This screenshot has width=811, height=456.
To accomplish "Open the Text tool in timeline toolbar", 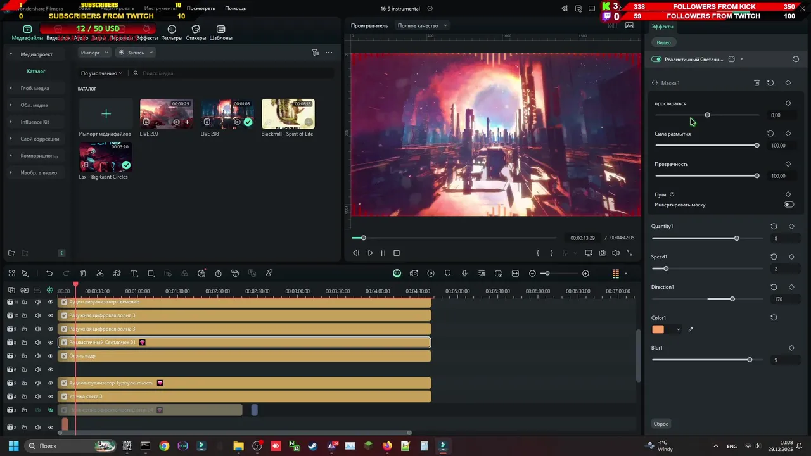I will [x=134, y=274].
